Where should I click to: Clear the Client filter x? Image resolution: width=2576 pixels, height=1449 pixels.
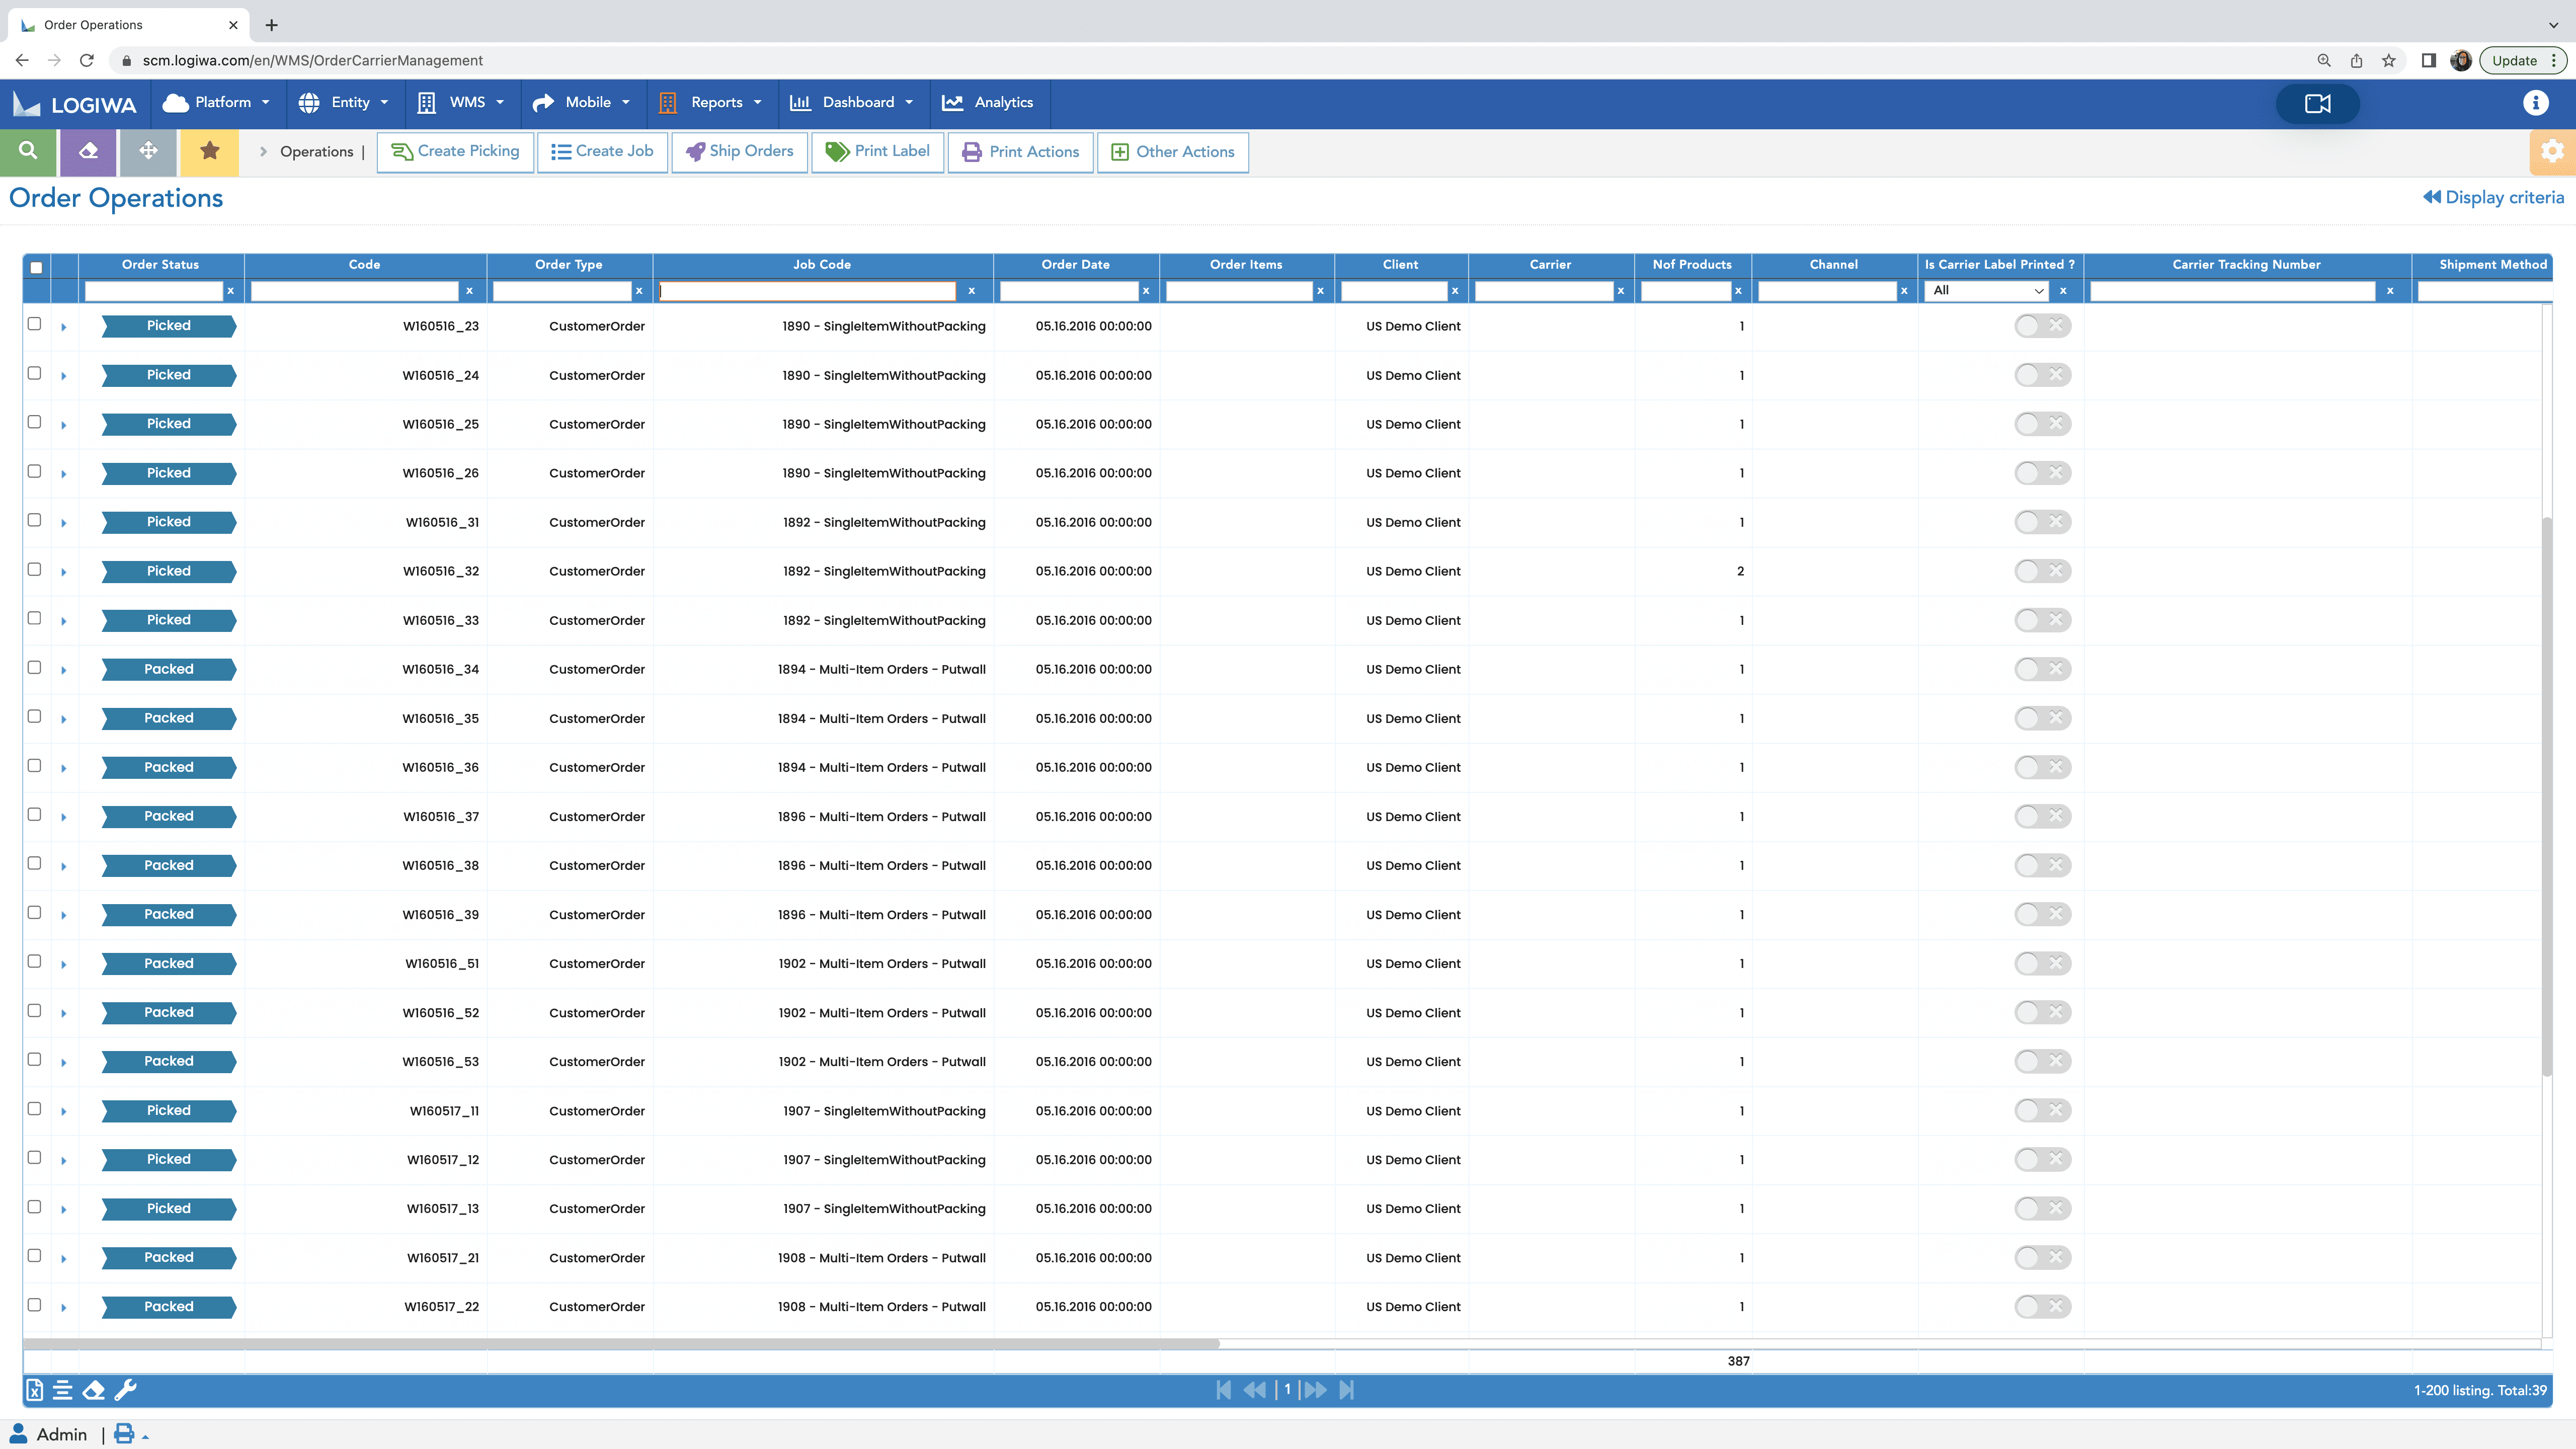pyautogui.click(x=1454, y=291)
